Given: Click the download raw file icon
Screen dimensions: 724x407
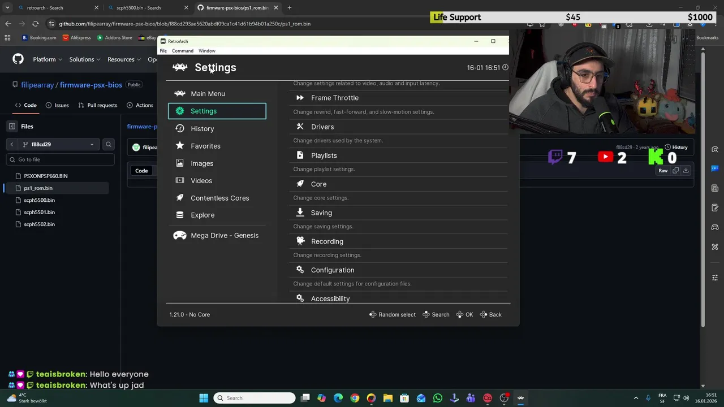Looking at the screenshot, I should [686, 170].
